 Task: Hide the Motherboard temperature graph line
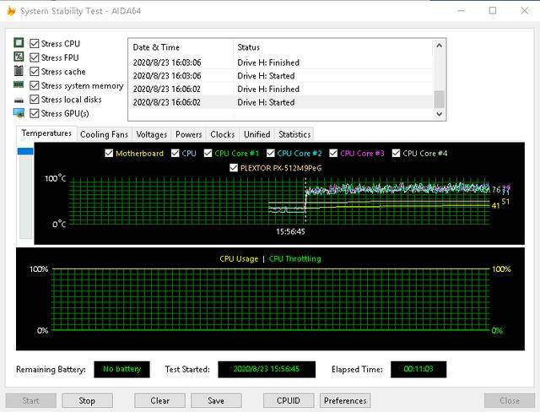109,154
